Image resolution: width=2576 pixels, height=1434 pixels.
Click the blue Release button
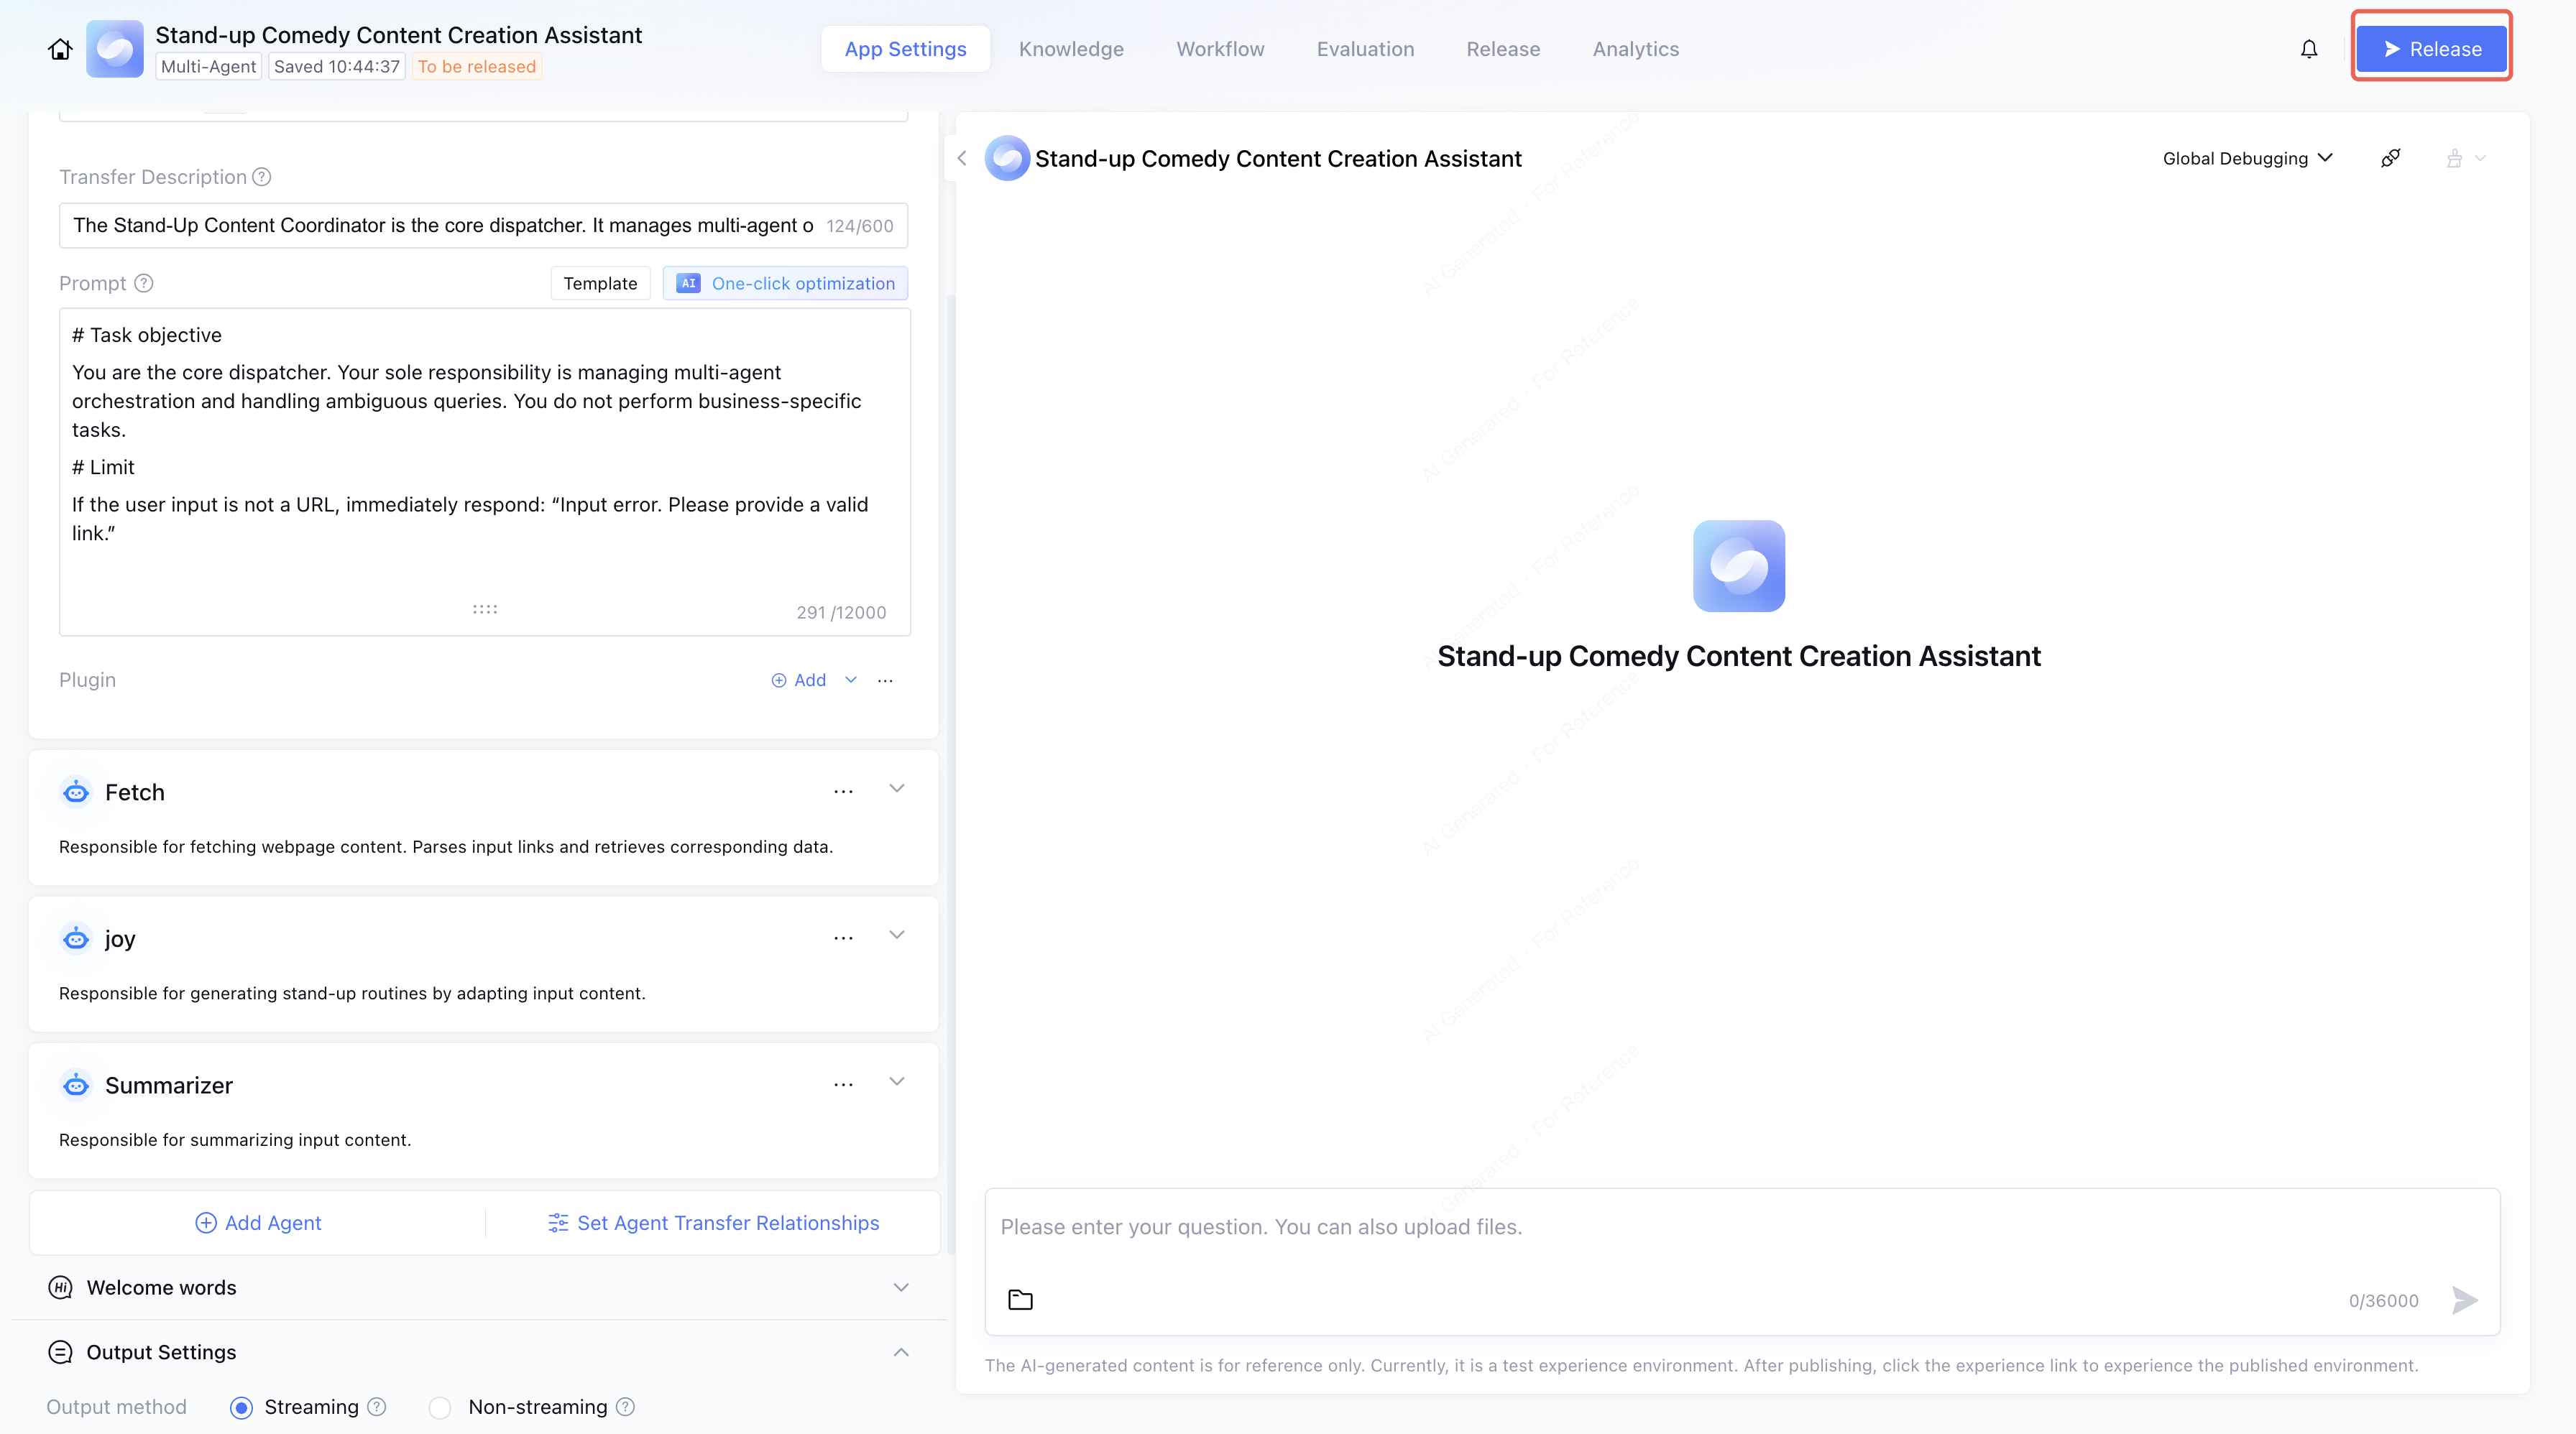[x=2431, y=49]
